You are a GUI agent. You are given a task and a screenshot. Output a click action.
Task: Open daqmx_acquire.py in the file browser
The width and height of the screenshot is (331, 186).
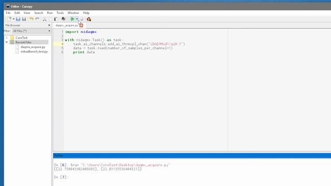(33, 47)
